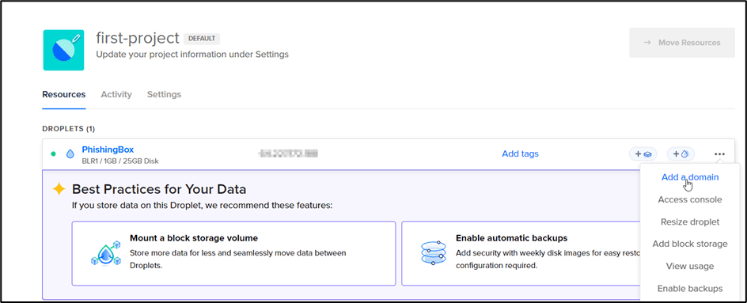Click the add droplet pill icon
Viewport: 747px width, 303px height.
point(681,154)
